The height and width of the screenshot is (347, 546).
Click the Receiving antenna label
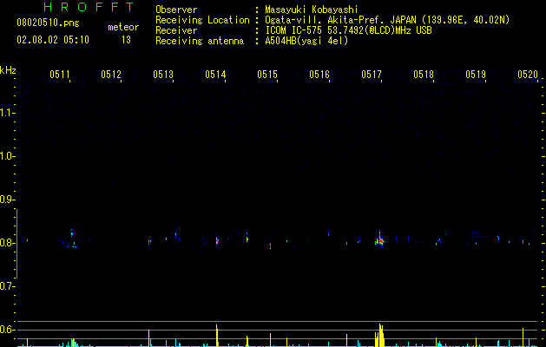point(200,41)
